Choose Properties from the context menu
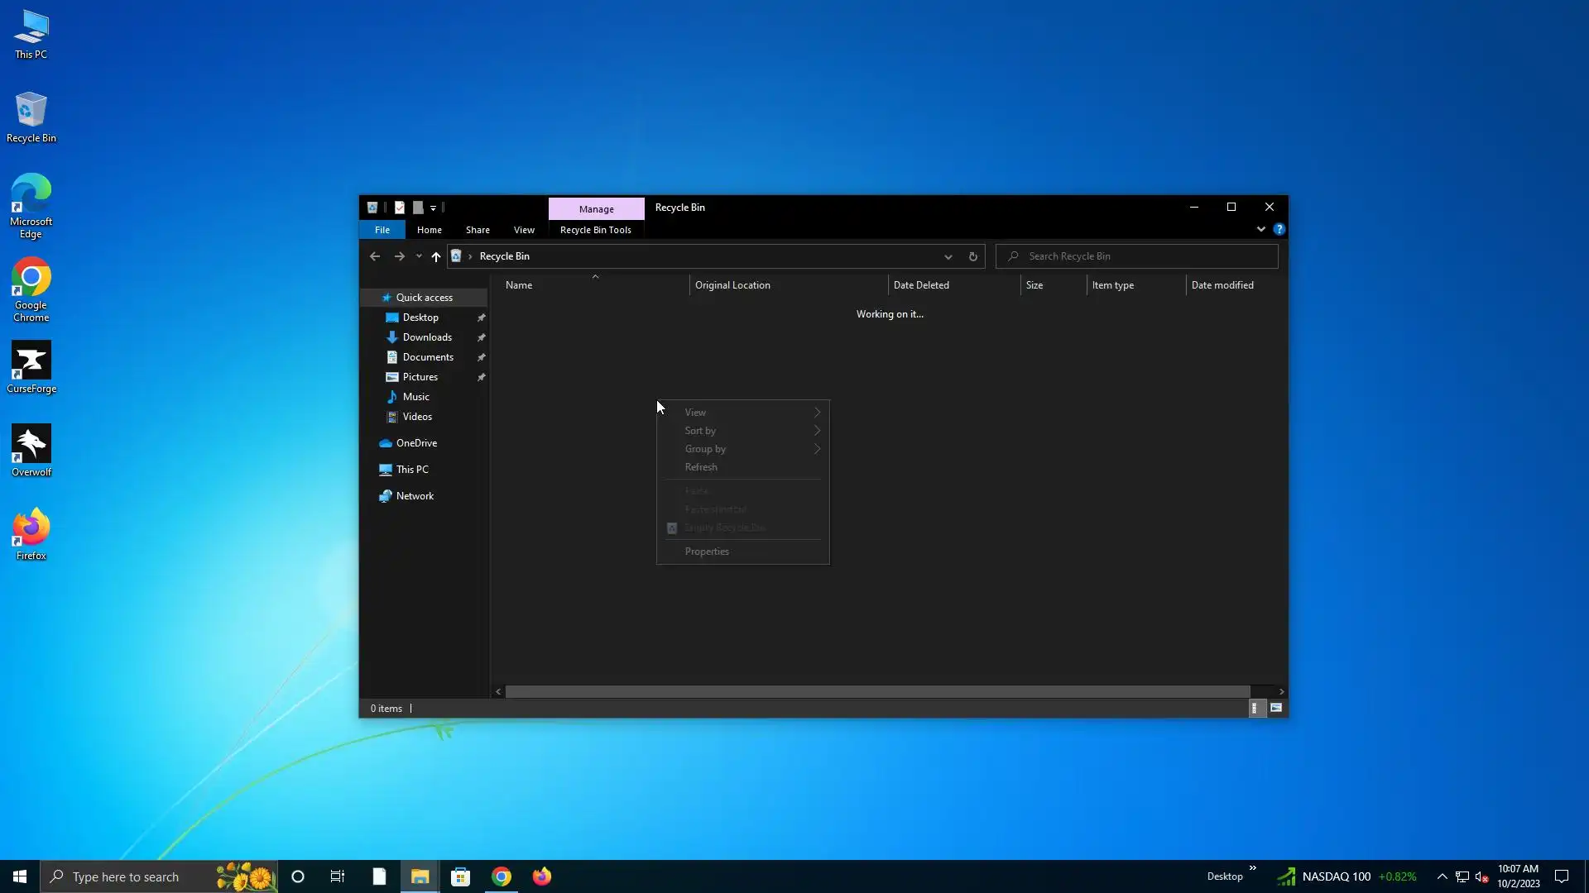 pyautogui.click(x=707, y=552)
